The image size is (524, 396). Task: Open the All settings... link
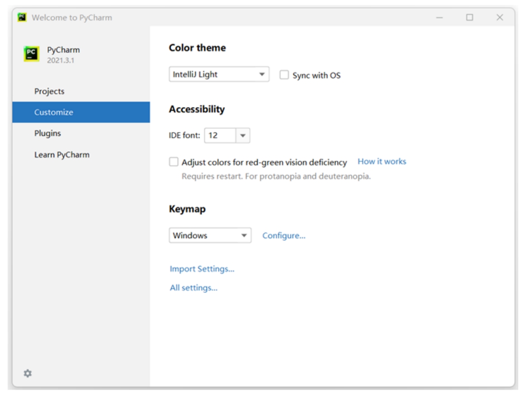coord(194,288)
